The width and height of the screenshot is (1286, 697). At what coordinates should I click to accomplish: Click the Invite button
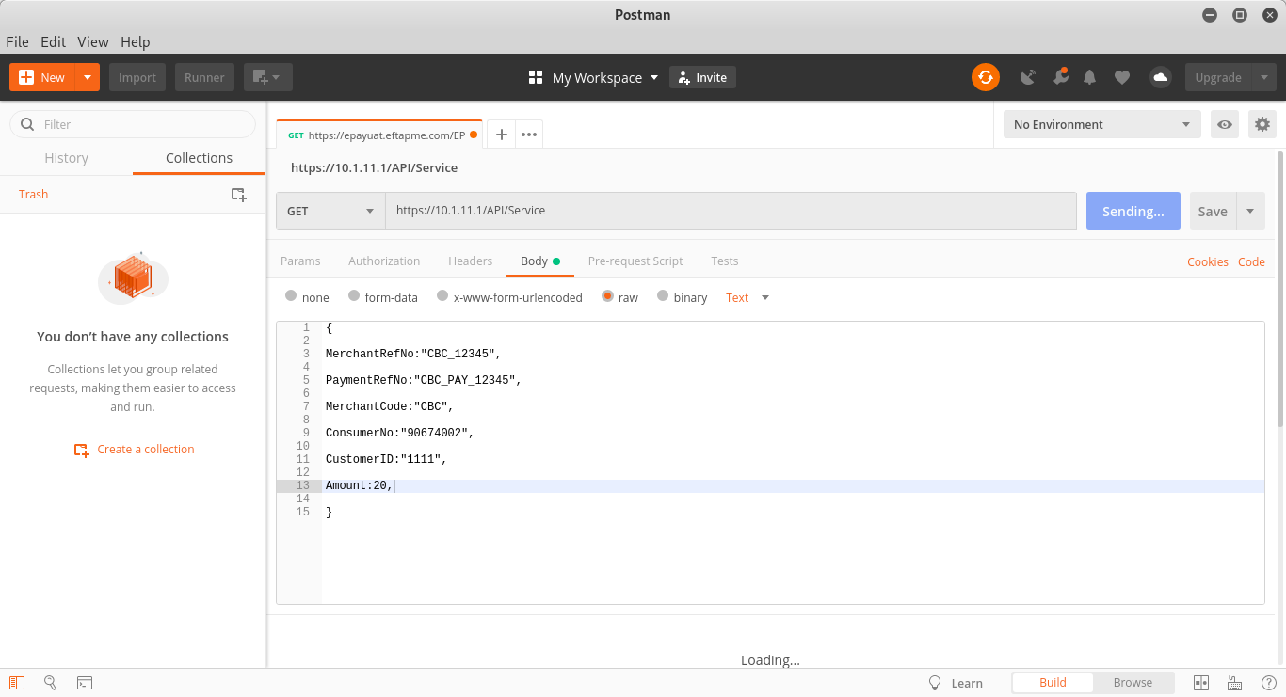point(702,77)
